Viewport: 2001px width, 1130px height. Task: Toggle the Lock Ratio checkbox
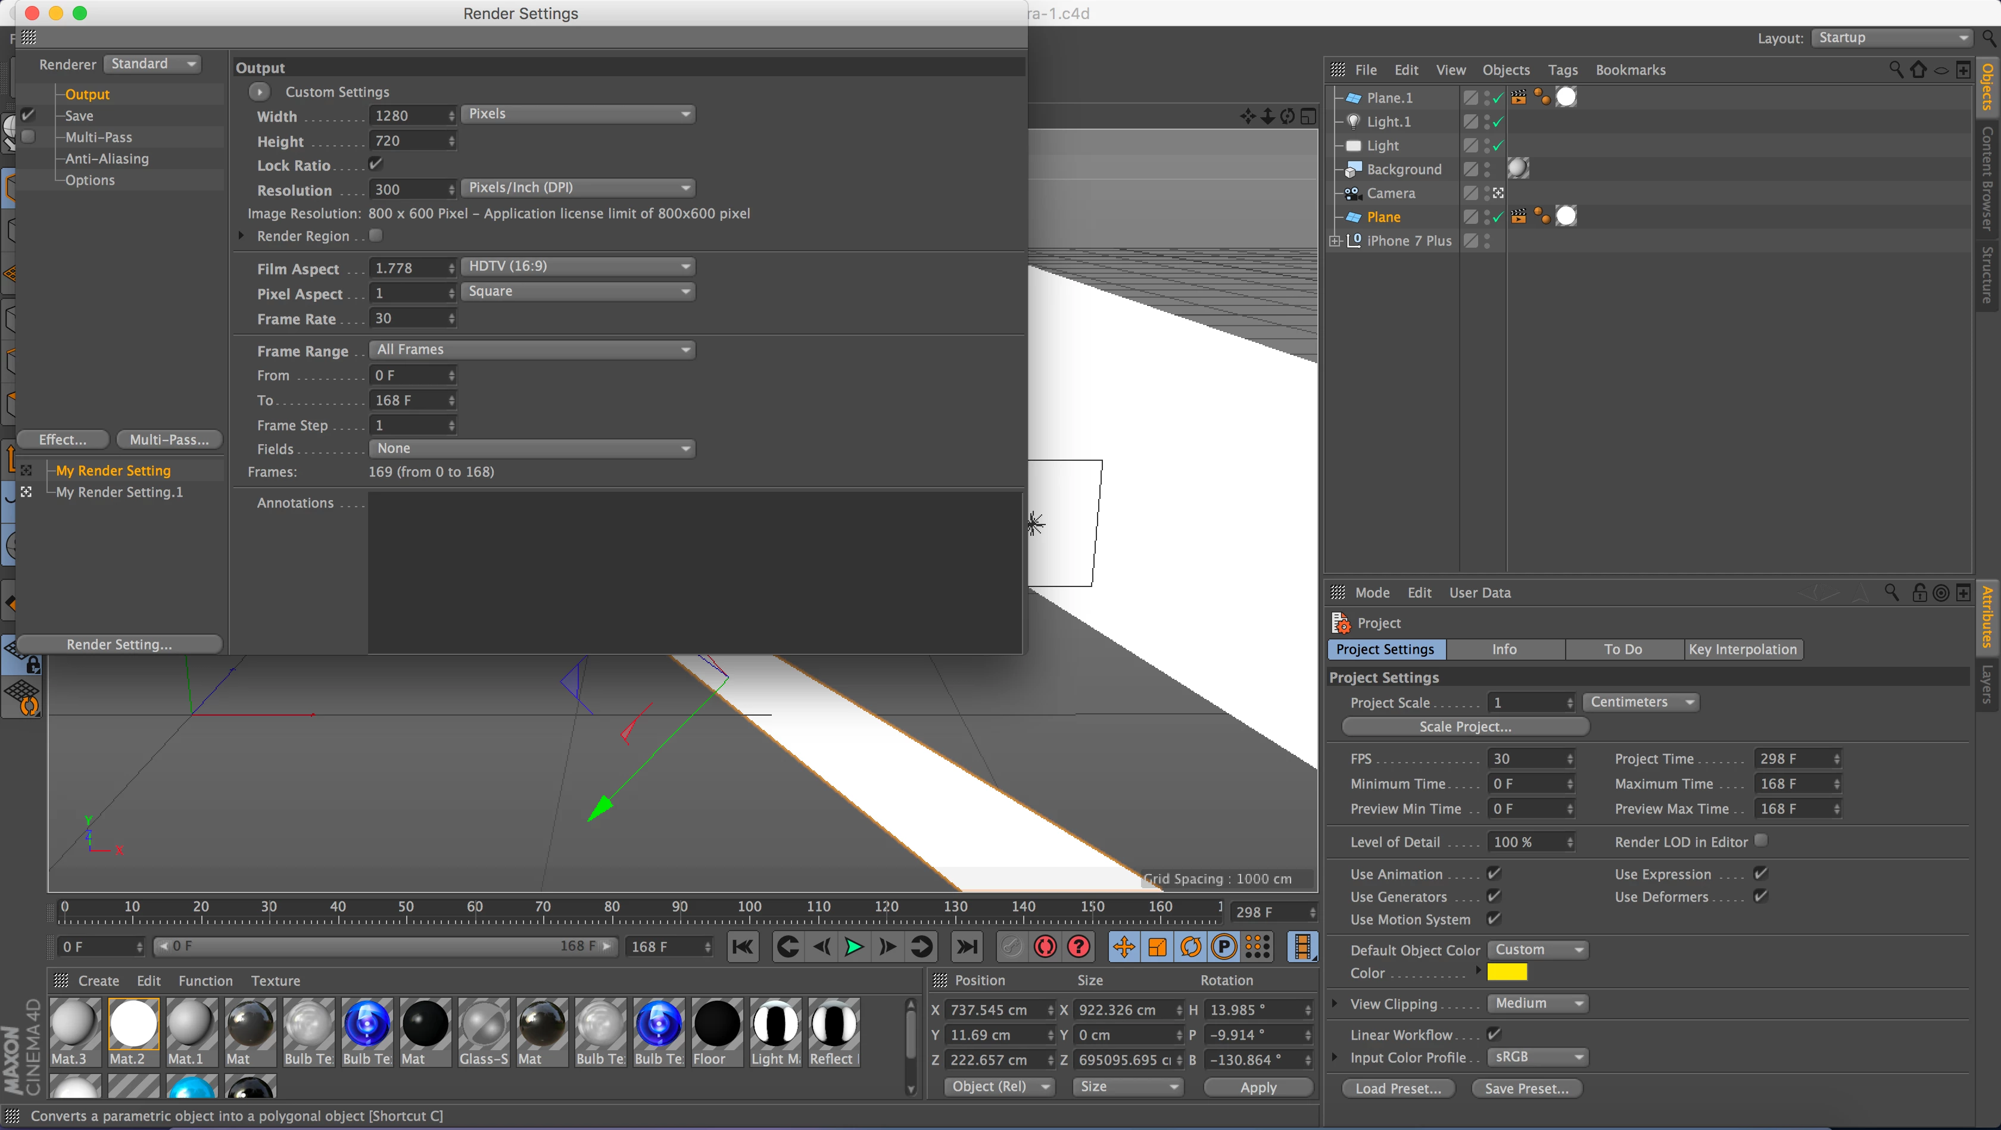(x=376, y=164)
